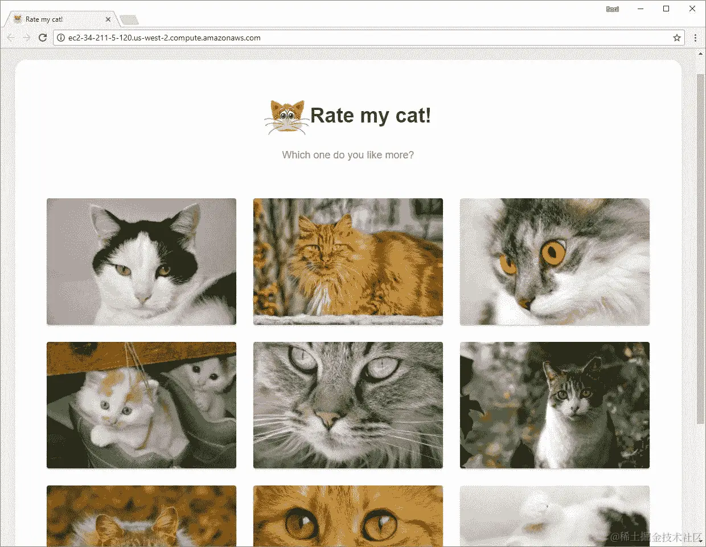Click the scrollbar up arrow
The image size is (706, 547).
pyautogui.click(x=700, y=54)
